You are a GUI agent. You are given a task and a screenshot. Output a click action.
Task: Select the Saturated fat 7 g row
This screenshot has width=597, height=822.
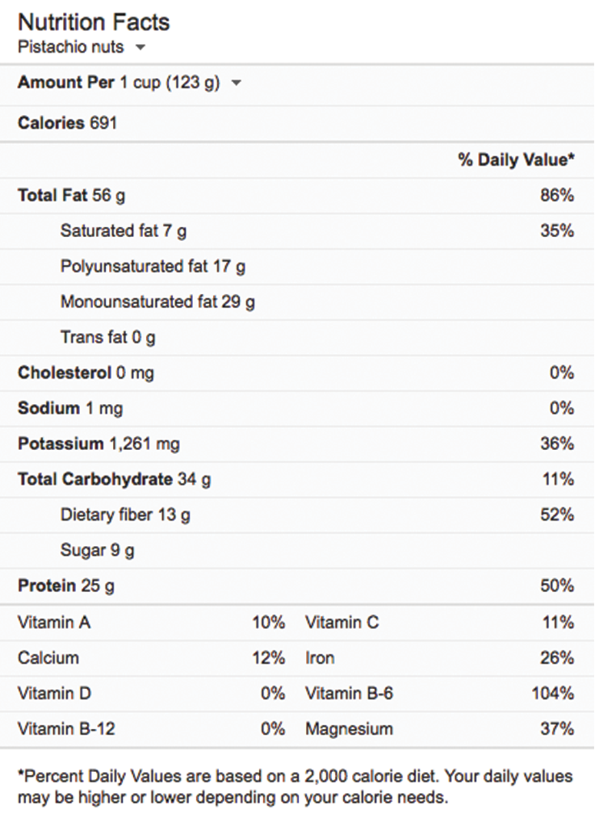123,231
